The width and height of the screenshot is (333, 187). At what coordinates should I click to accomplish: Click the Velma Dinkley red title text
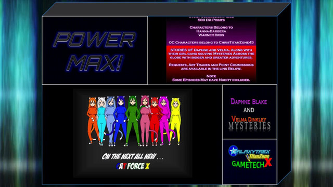tap(249, 119)
